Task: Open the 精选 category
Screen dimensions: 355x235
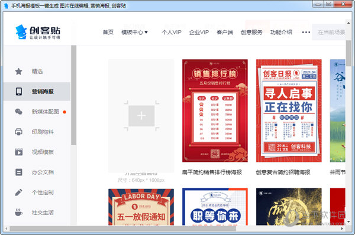Action: click(x=37, y=71)
